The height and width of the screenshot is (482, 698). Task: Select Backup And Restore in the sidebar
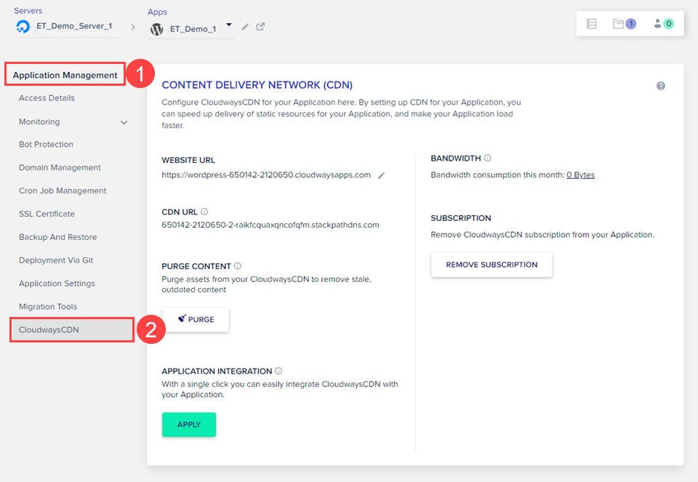57,237
